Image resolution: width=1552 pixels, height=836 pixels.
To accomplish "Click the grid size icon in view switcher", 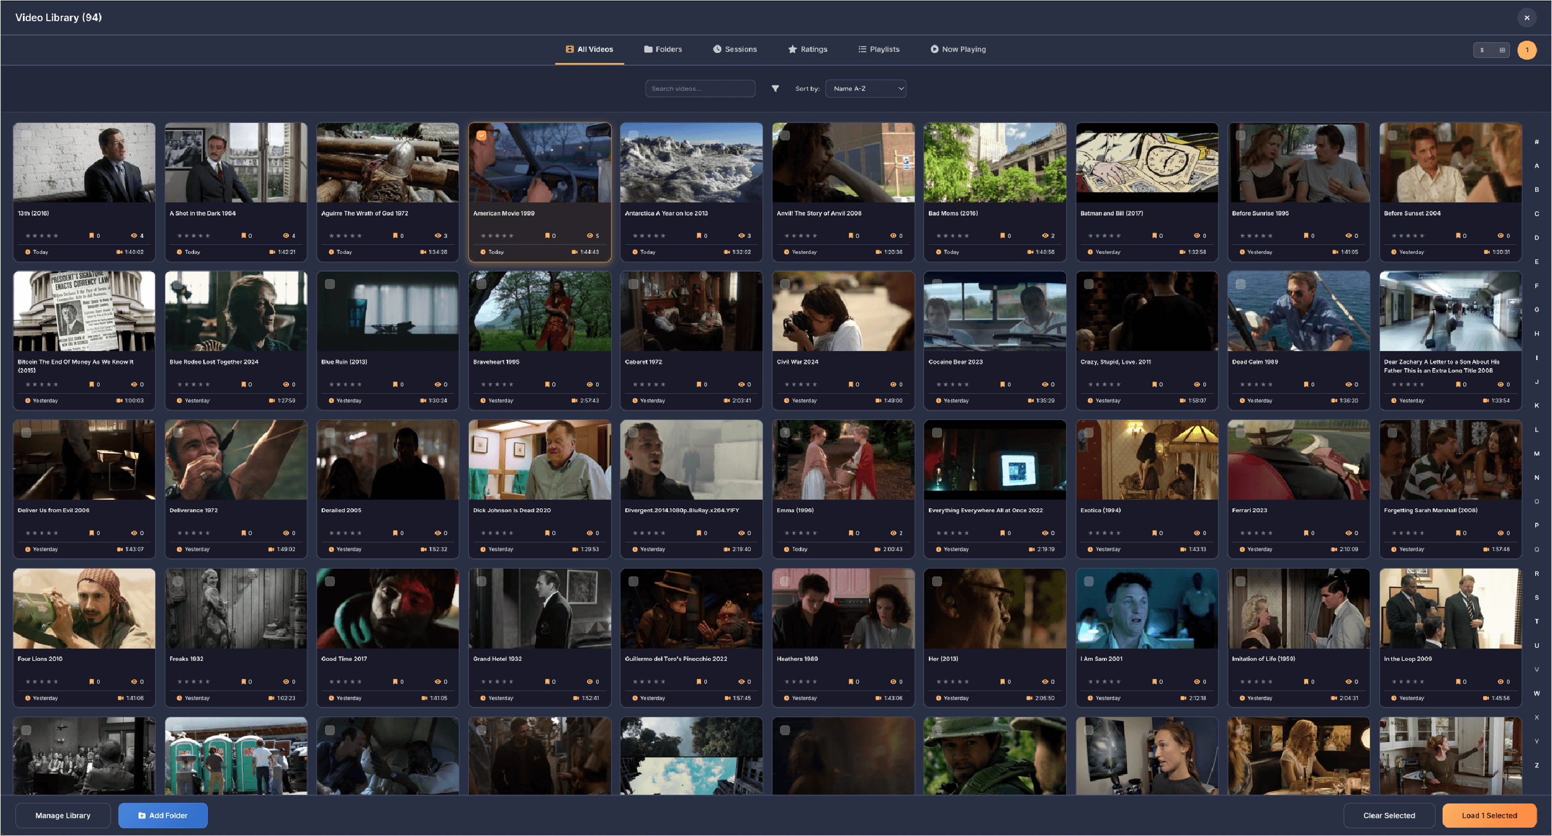I will pos(1502,50).
